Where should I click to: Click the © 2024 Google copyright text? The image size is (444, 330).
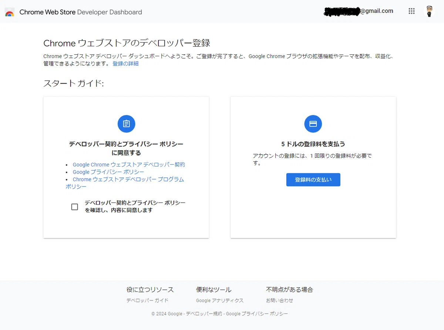[x=167, y=314]
